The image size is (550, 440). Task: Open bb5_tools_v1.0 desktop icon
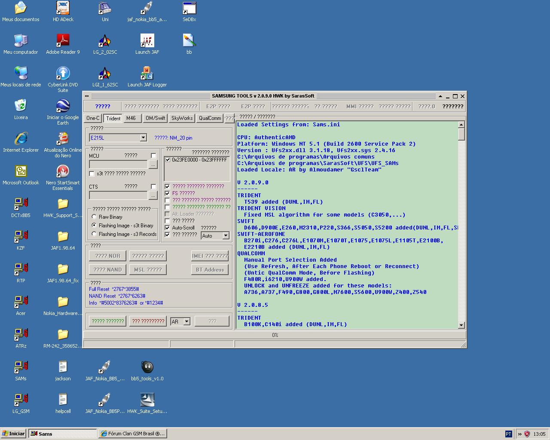147,368
